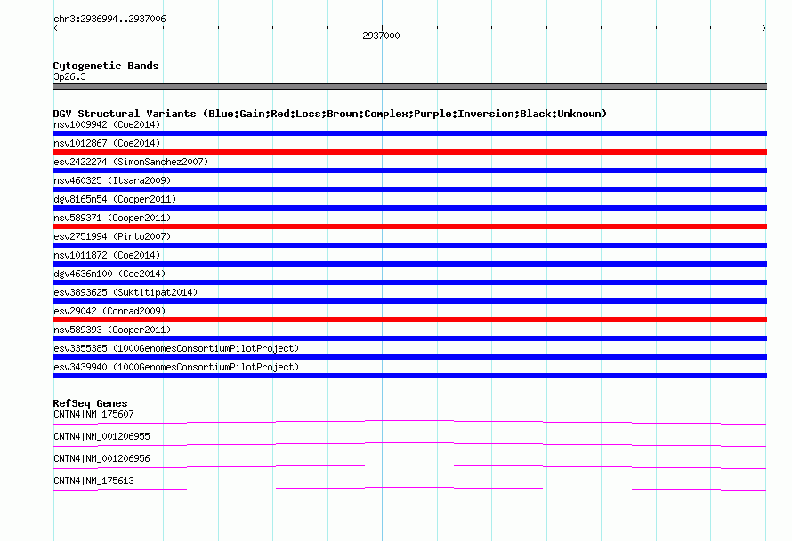
Task: Click magenta transcript line under CNTN4|NM_001206956
Action: click(x=409, y=465)
